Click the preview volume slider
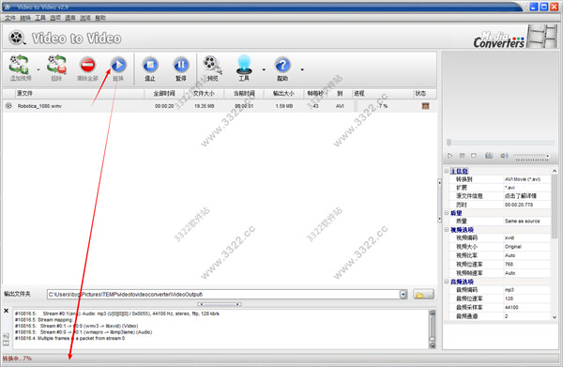 click(x=531, y=156)
